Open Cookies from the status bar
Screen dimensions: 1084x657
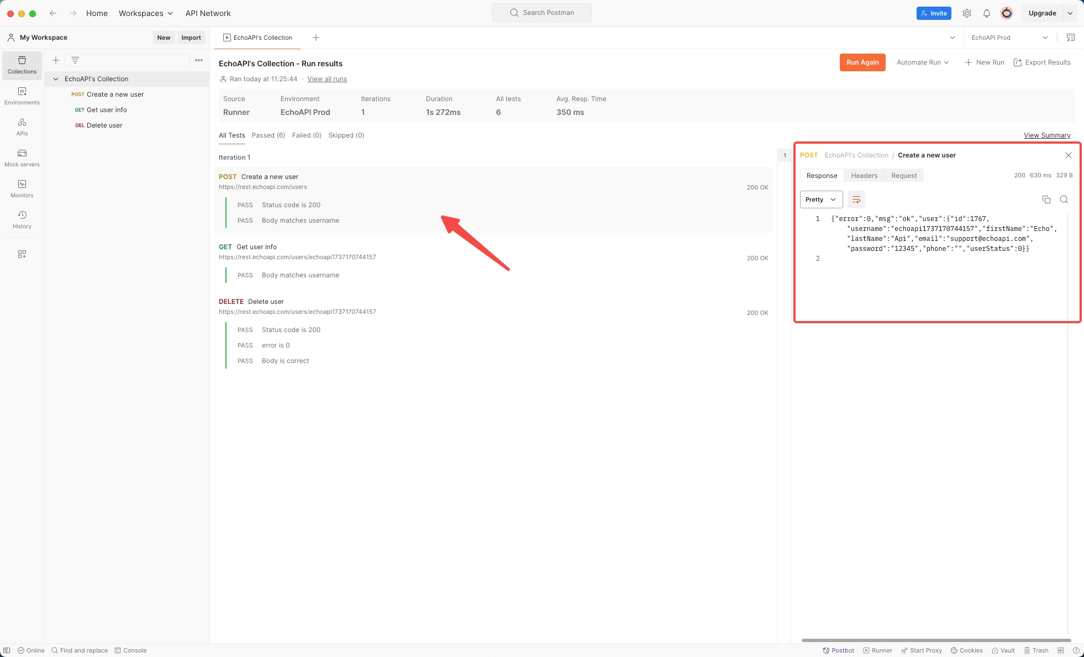click(x=966, y=650)
